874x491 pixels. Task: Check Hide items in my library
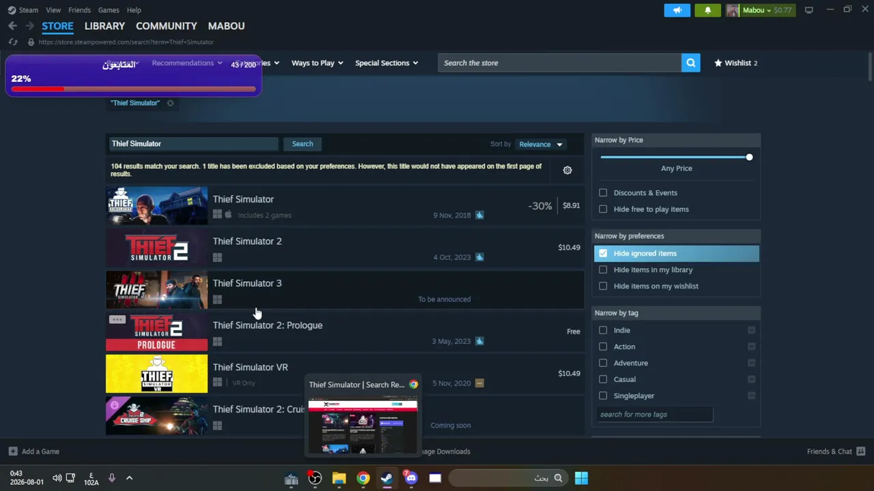[x=603, y=270]
